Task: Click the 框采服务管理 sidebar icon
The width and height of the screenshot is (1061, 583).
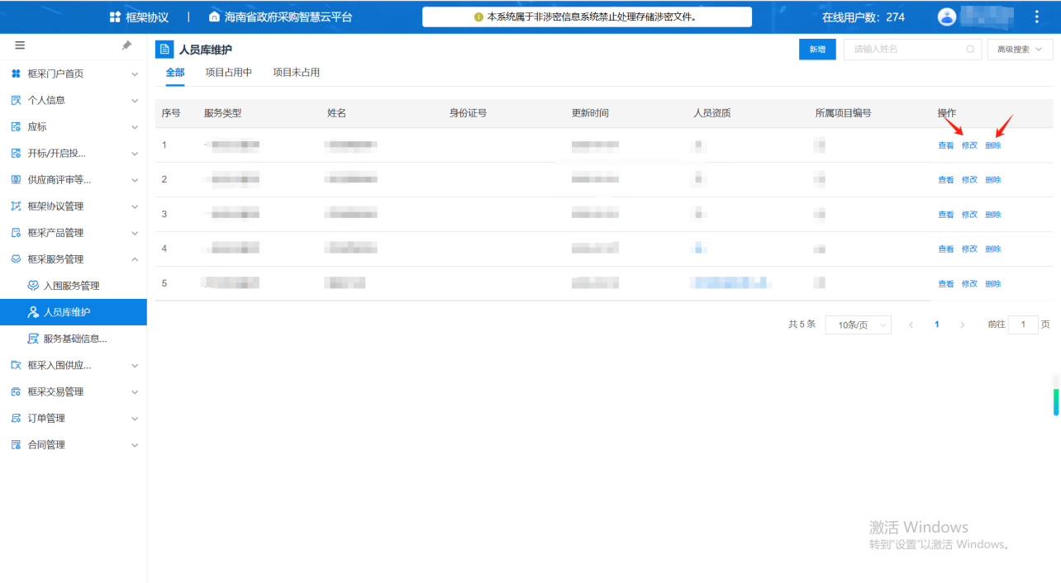Action: pos(16,259)
